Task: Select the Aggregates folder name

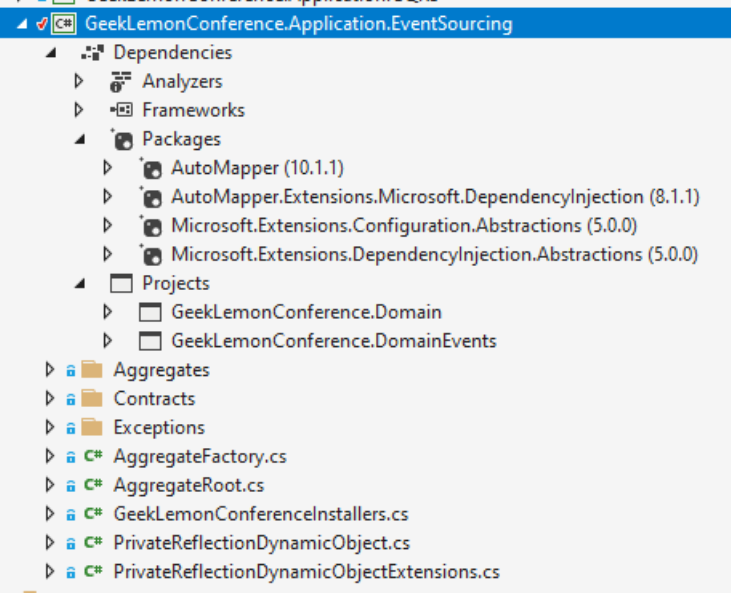Action: [x=162, y=370]
